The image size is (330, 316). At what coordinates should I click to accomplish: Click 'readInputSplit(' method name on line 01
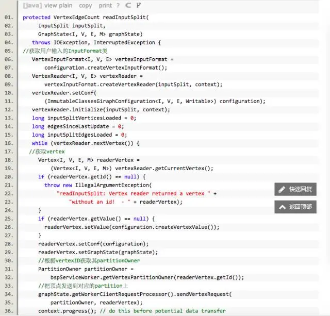tap(126, 17)
